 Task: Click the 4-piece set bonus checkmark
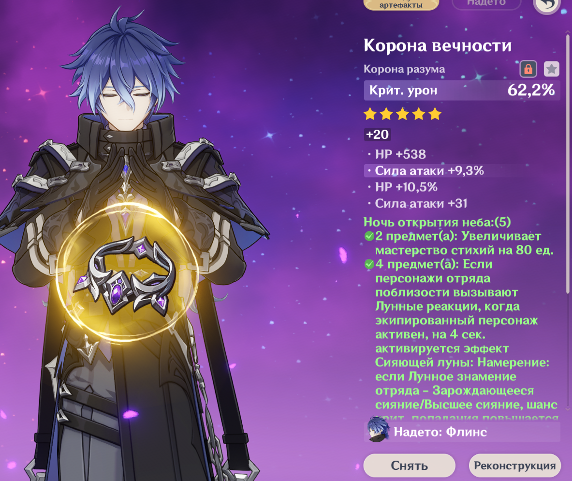[x=369, y=264]
